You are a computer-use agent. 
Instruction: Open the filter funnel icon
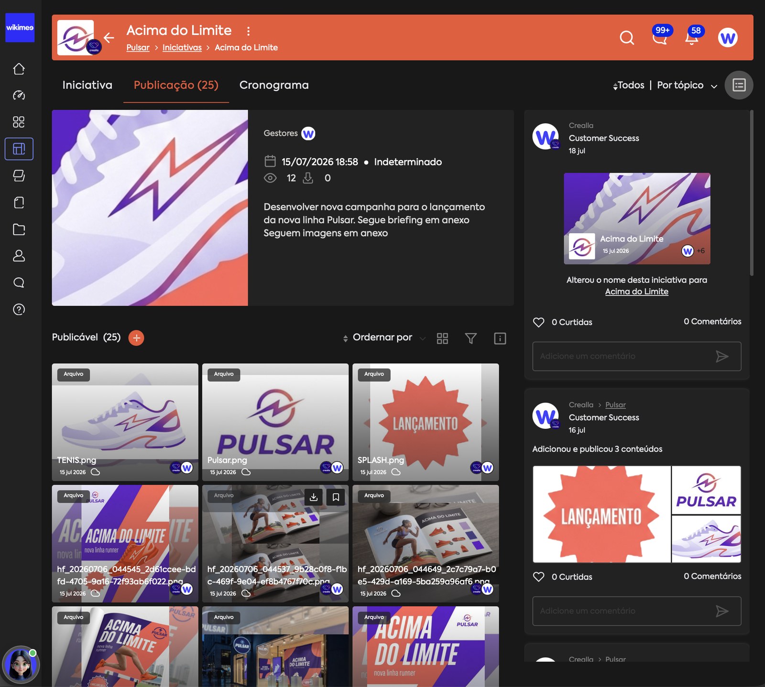471,338
